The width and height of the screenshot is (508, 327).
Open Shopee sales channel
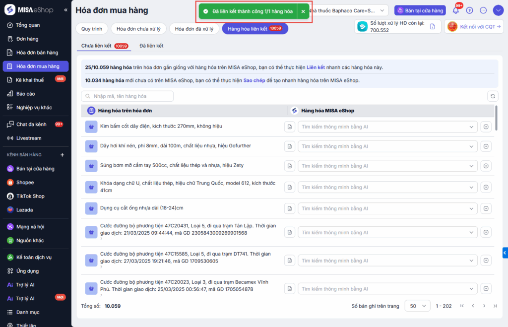[36, 183]
